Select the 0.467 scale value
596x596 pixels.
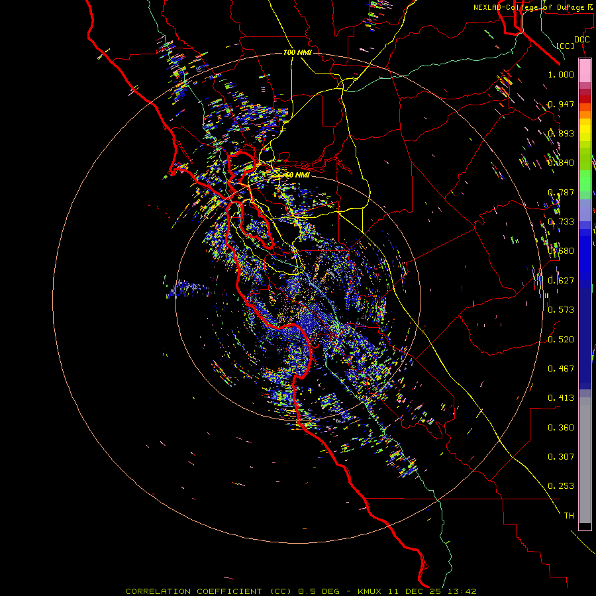coord(561,369)
